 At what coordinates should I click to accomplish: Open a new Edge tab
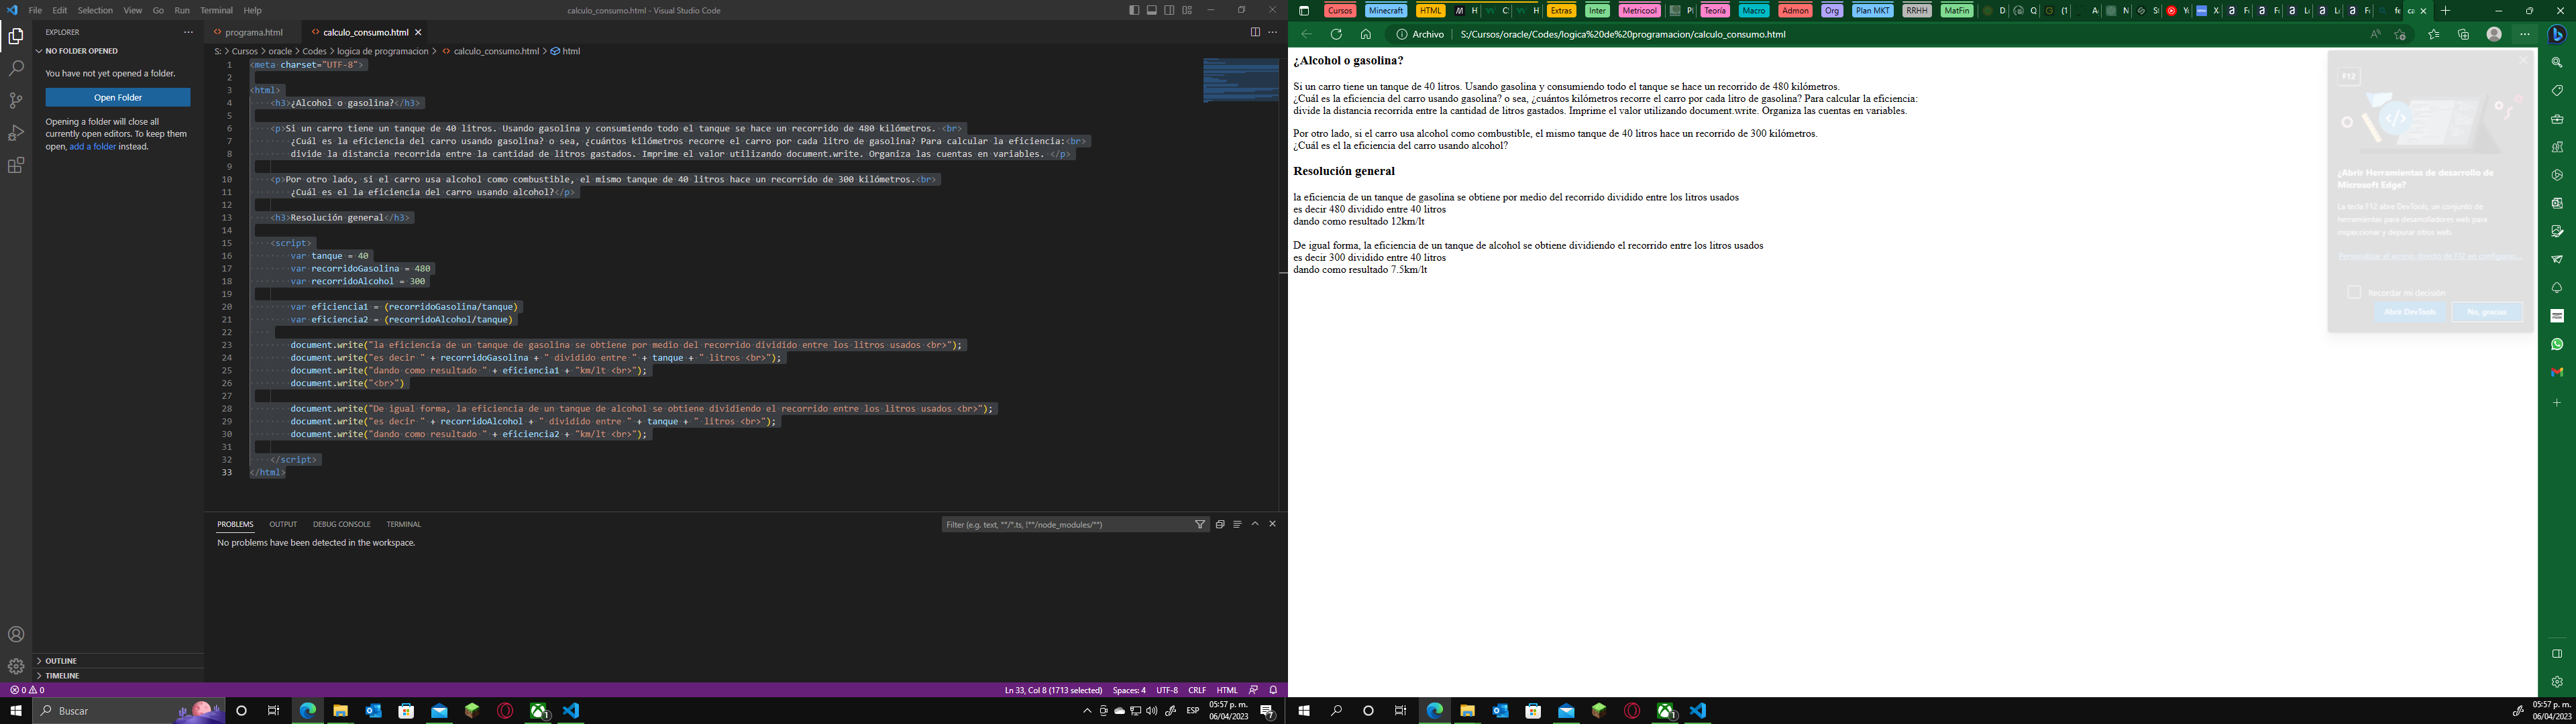[x=2445, y=10]
